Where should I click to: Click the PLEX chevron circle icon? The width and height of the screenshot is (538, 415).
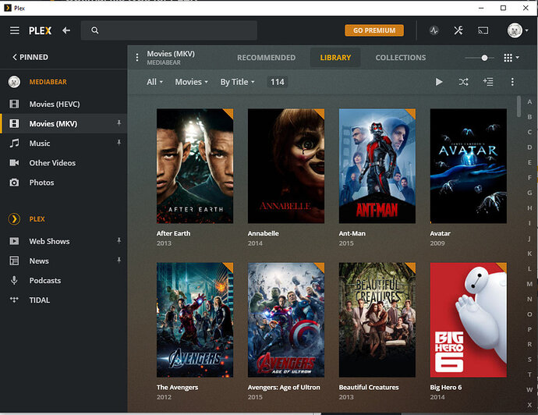click(14, 218)
